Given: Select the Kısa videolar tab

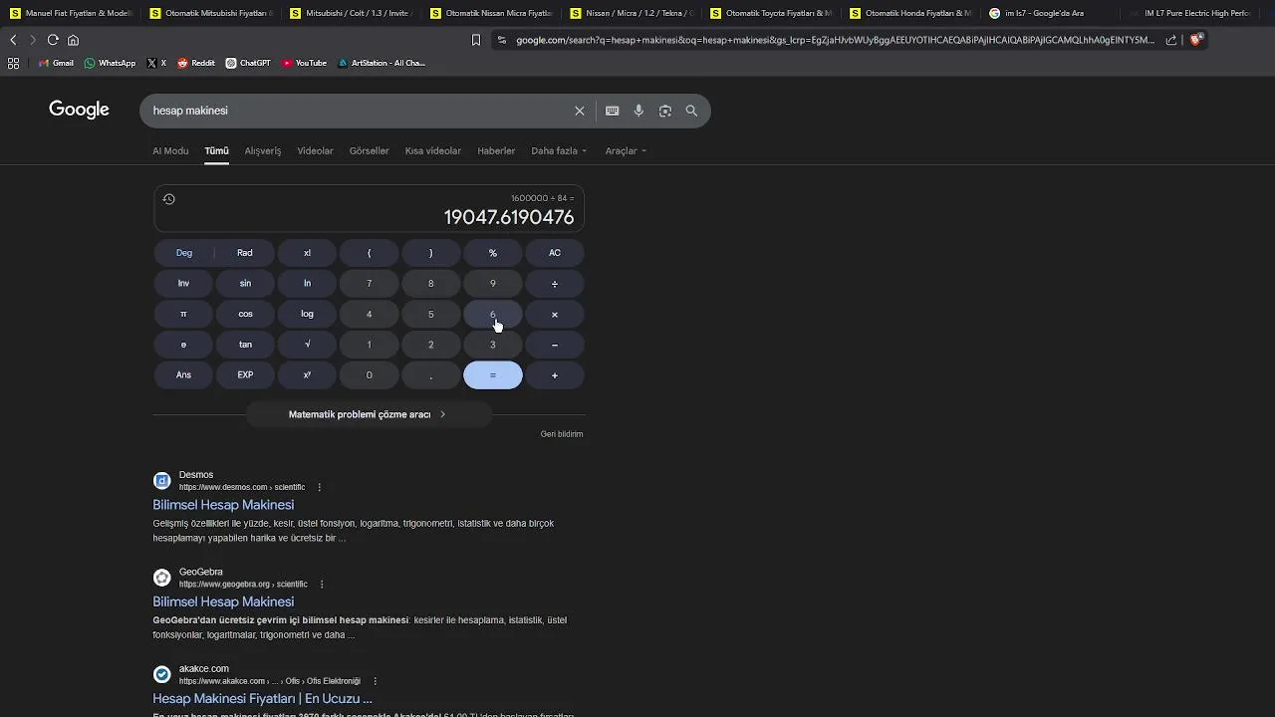Looking at the screenshot, I should [433, 151].
